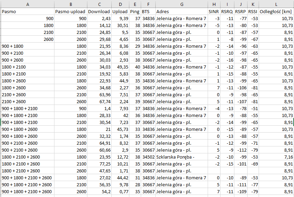Image resolution: width=294 pixels, height=197 pixels.
Task: Select column I header
Action: [227, 4]
